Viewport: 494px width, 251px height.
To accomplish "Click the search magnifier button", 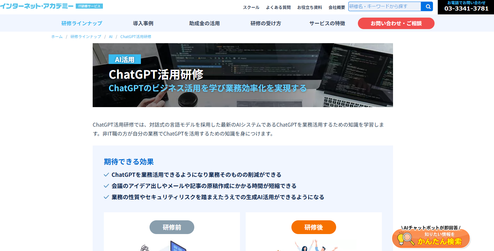I will pyautogui.click(x=427, y=6).
